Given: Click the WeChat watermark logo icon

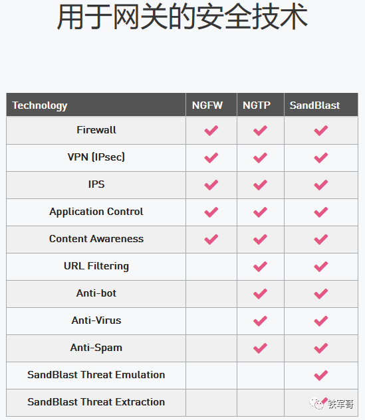Looking at the screenshot, I should (x=316, y=403).
